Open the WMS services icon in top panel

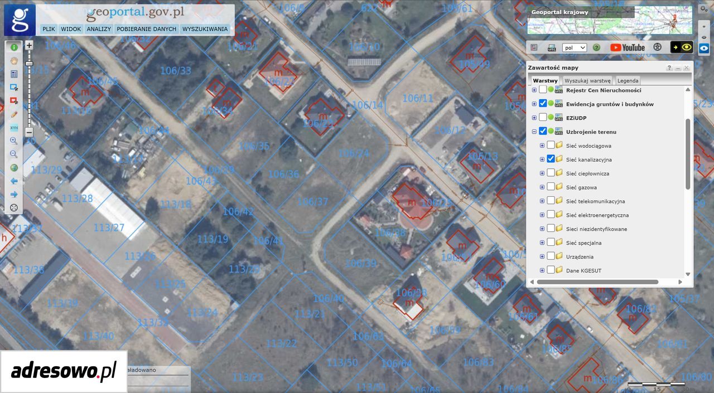point(552,48)
